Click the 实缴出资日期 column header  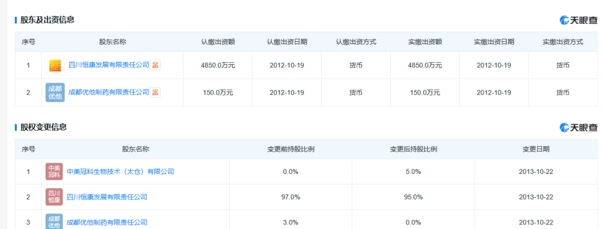tap(494, 42)
